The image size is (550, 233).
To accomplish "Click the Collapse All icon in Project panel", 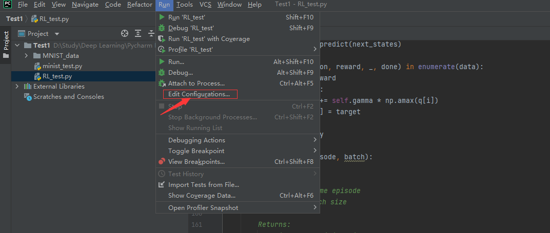I will click(x=151, y=34).
